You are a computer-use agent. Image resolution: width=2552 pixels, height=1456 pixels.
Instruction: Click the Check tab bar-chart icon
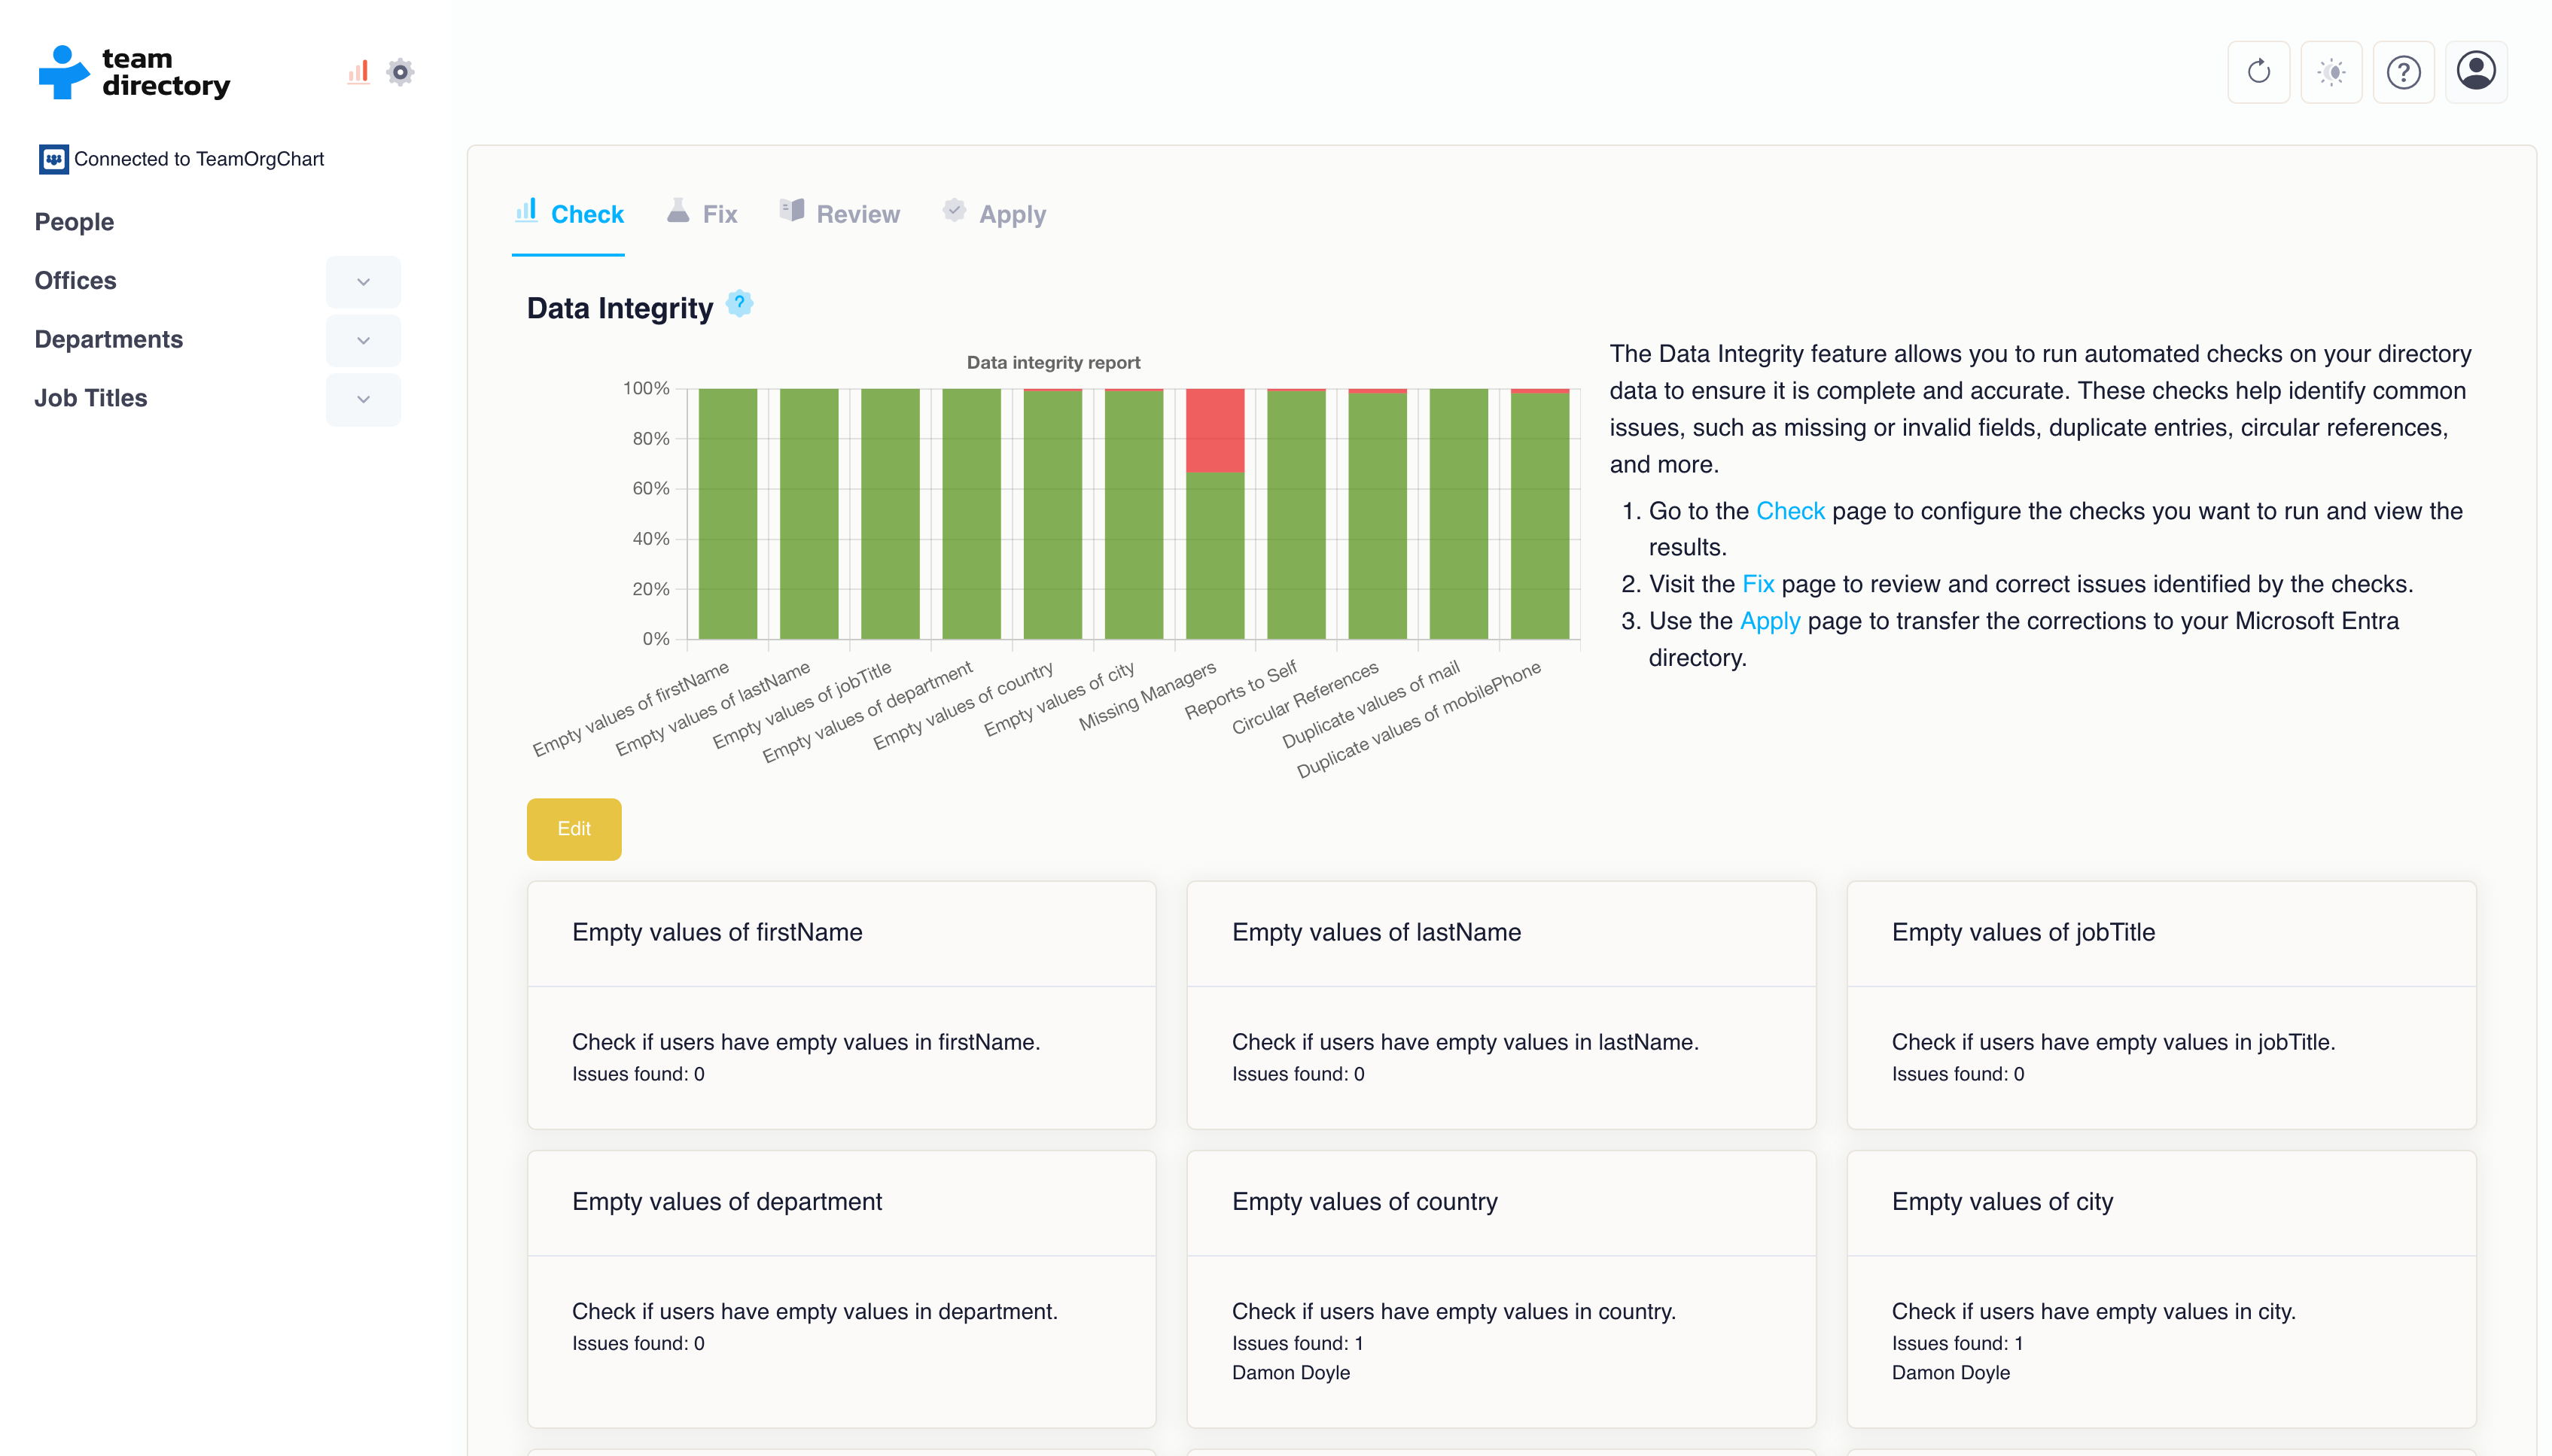[x=526, y=211]
